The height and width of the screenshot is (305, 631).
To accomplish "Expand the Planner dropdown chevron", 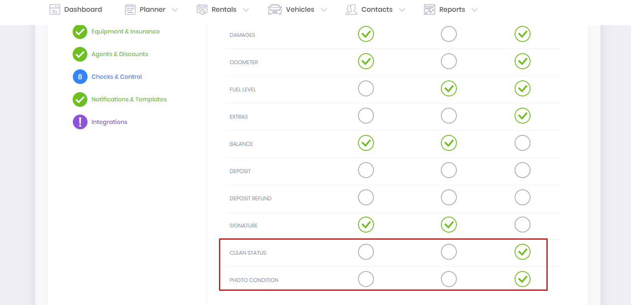I will (x=175, y=10).
